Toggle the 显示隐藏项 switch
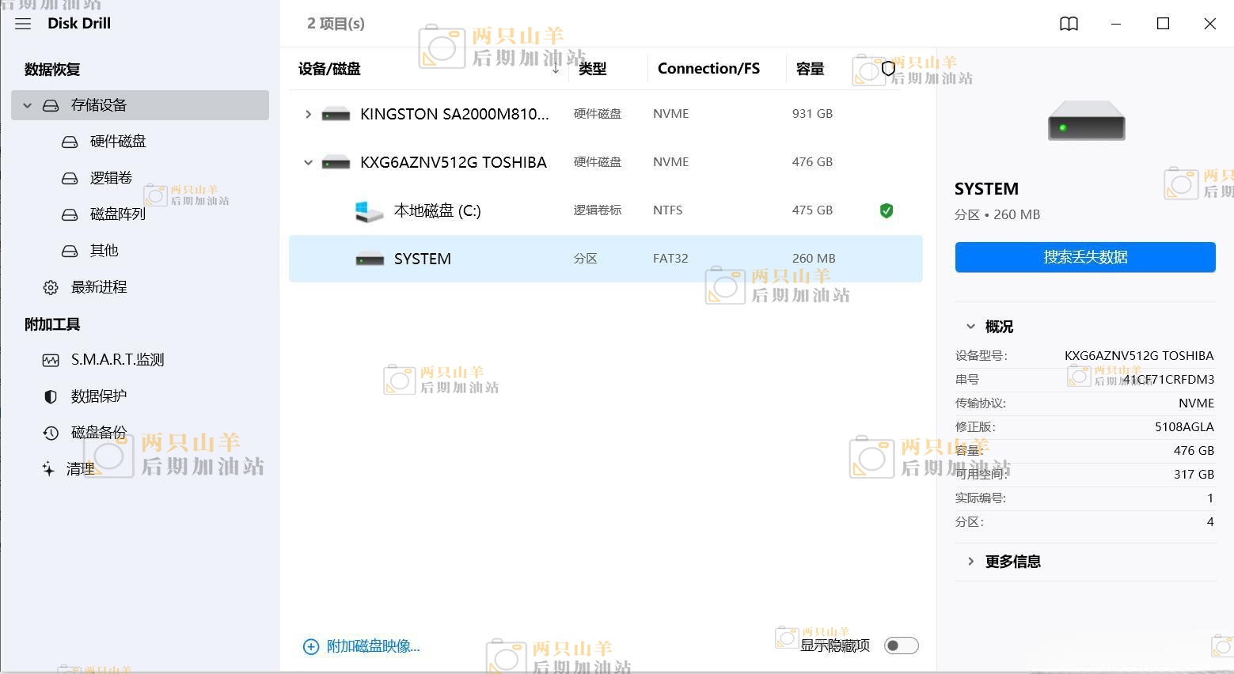The image size is (1234, 674). (x=901, y=646)
